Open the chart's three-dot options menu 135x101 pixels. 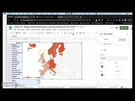pyautogui.click(x=80, y=44)
